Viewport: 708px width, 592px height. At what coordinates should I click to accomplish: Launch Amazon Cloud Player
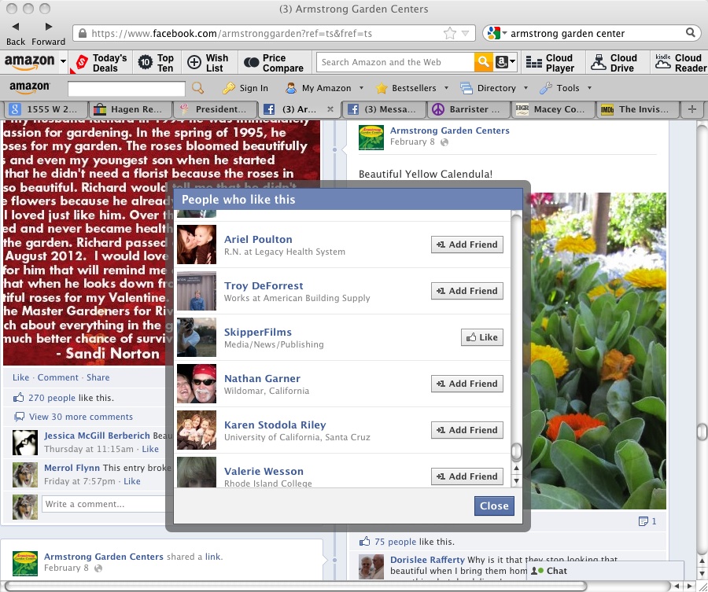551,63
